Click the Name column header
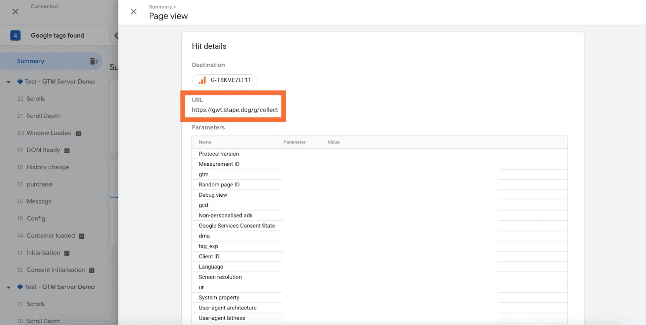 pos(205,142)
